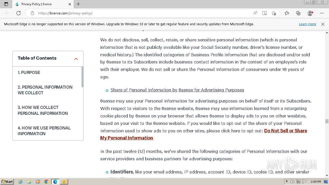
Task: Jump to 3. How We Collect Personal Information
Action: point(43,110)
